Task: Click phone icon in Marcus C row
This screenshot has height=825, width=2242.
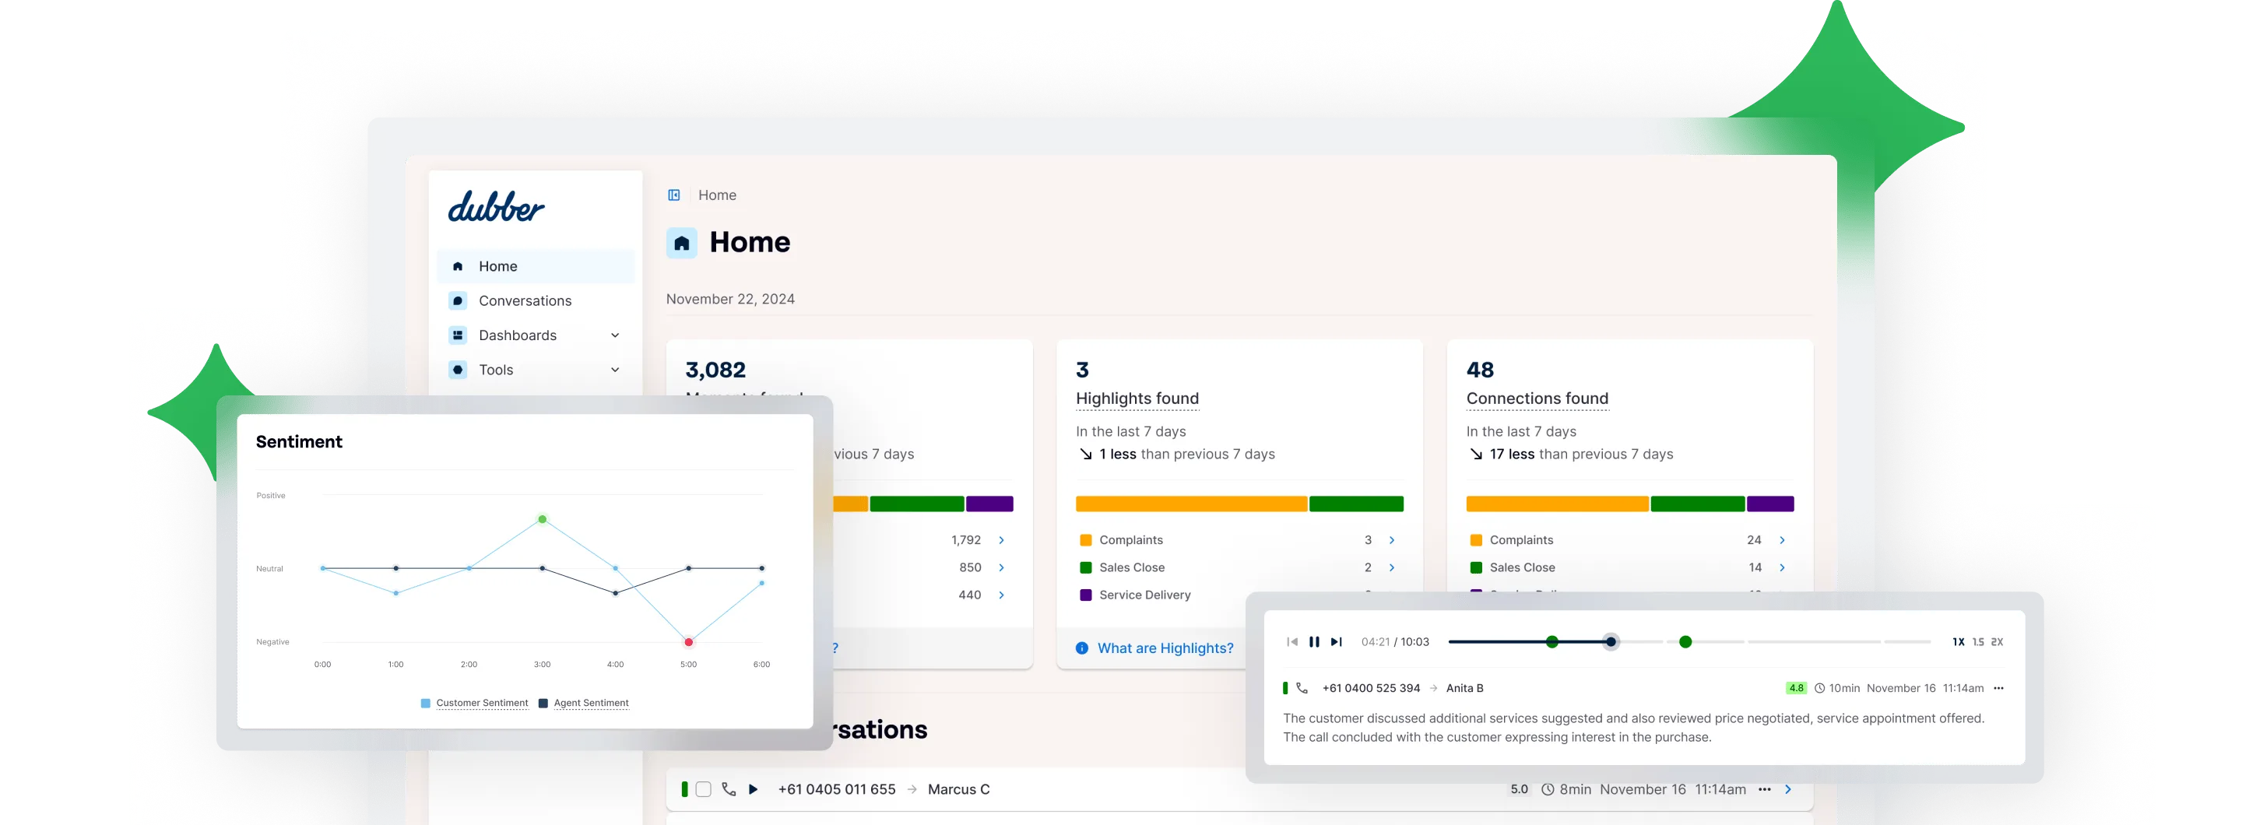Action: (x=729, y=789)
